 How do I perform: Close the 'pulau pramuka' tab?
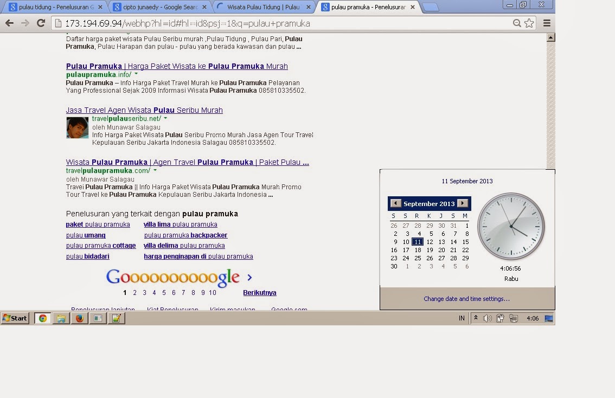(413, 7)
